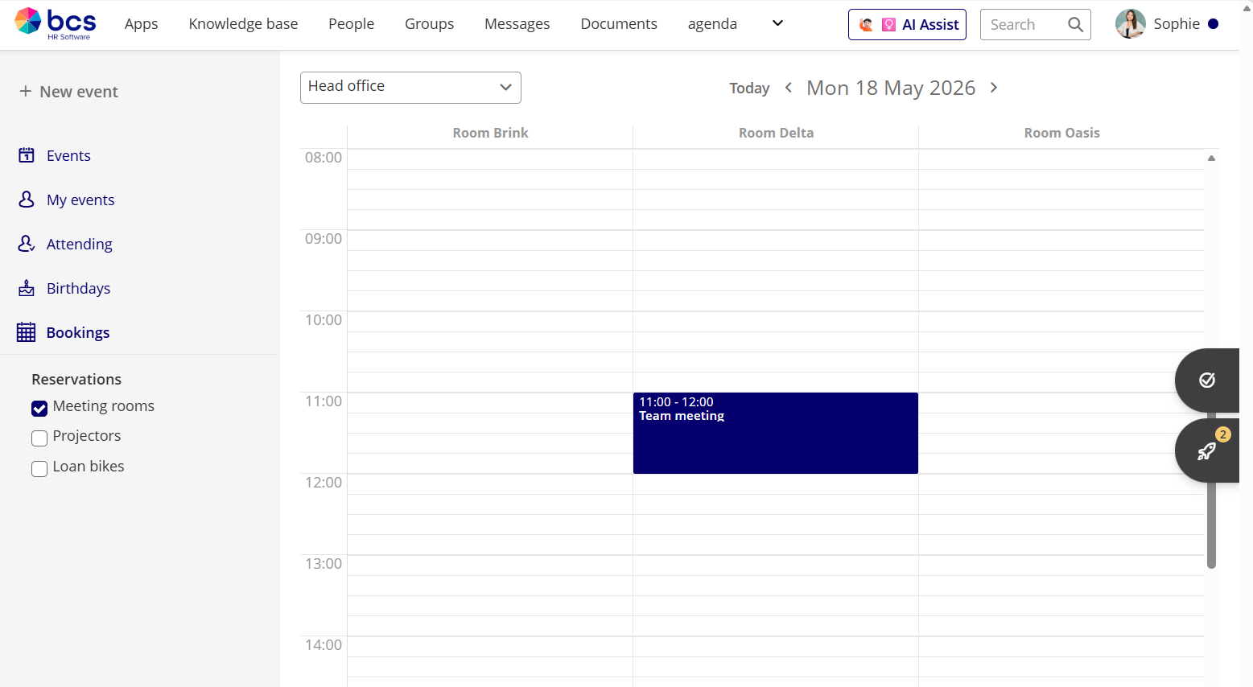Jump to Today

pos(749,88)
